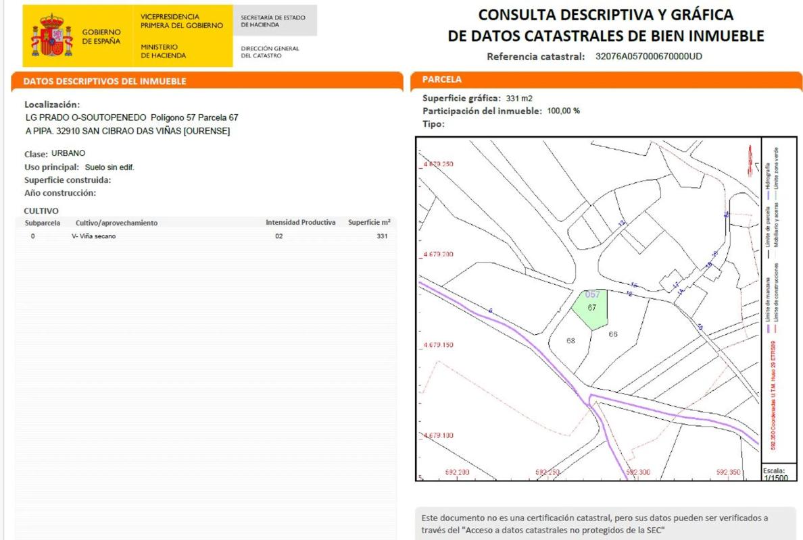Image resolution: width=803 pixels, height=540 pixels.
Task: Click the purple 057 polygon label
Action: (x=592, y=295)
